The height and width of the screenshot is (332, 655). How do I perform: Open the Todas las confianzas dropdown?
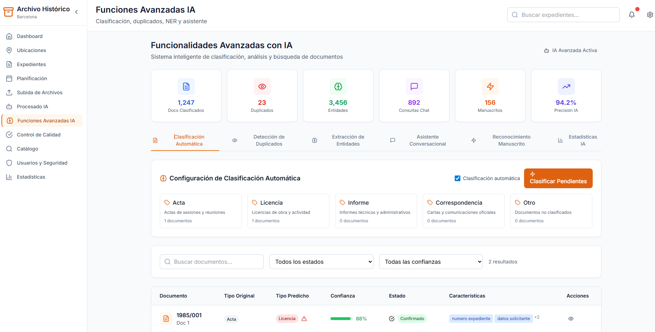430,262
